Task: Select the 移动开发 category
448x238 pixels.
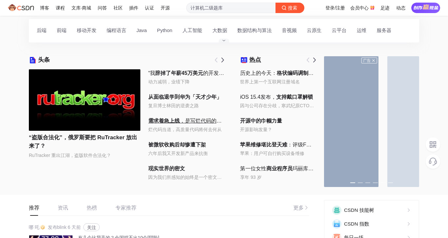Action: point(87,30)
